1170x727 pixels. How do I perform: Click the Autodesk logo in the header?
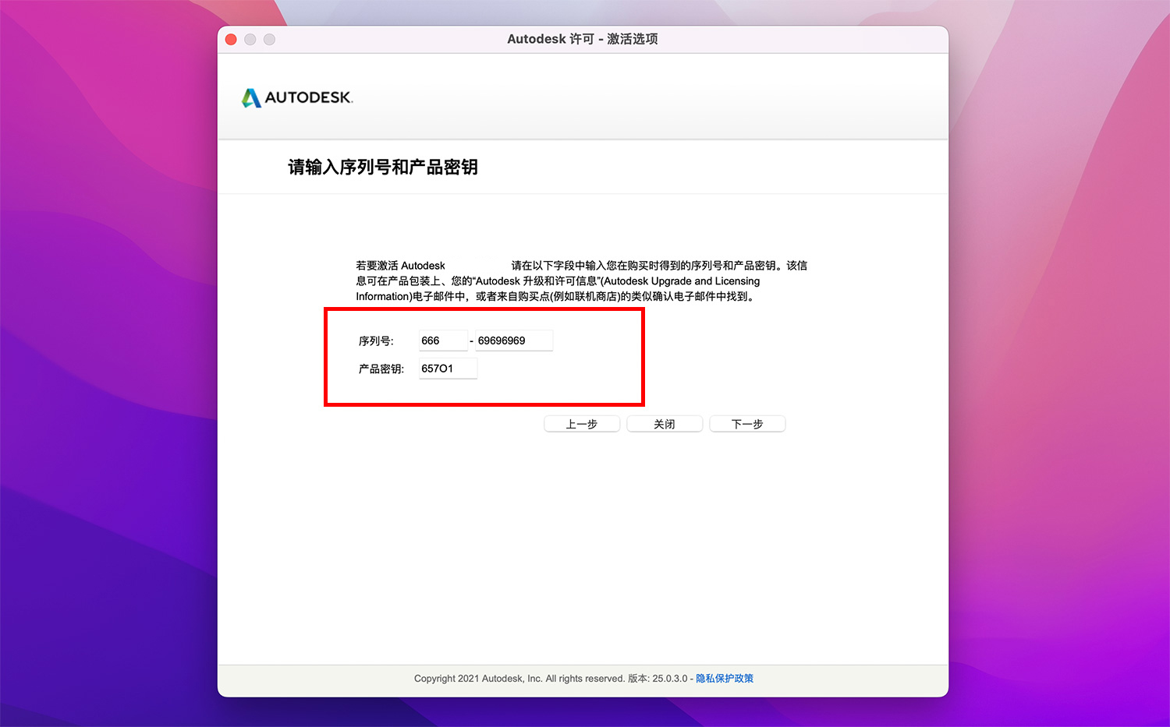tap(297, 97)
